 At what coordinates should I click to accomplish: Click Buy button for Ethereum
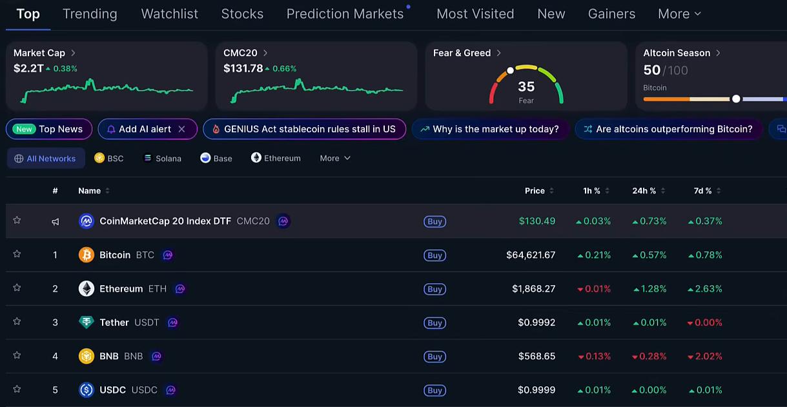point(435,289)
